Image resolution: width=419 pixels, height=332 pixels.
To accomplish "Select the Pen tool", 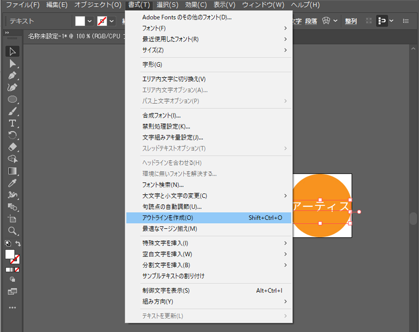I will click(x=12, y=75).
